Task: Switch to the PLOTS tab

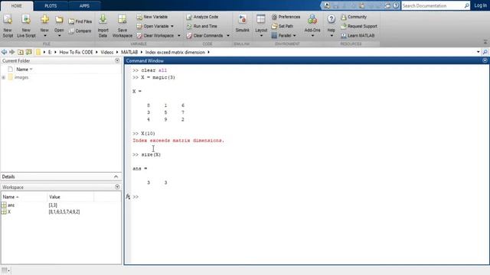Action: pos(51,6)
